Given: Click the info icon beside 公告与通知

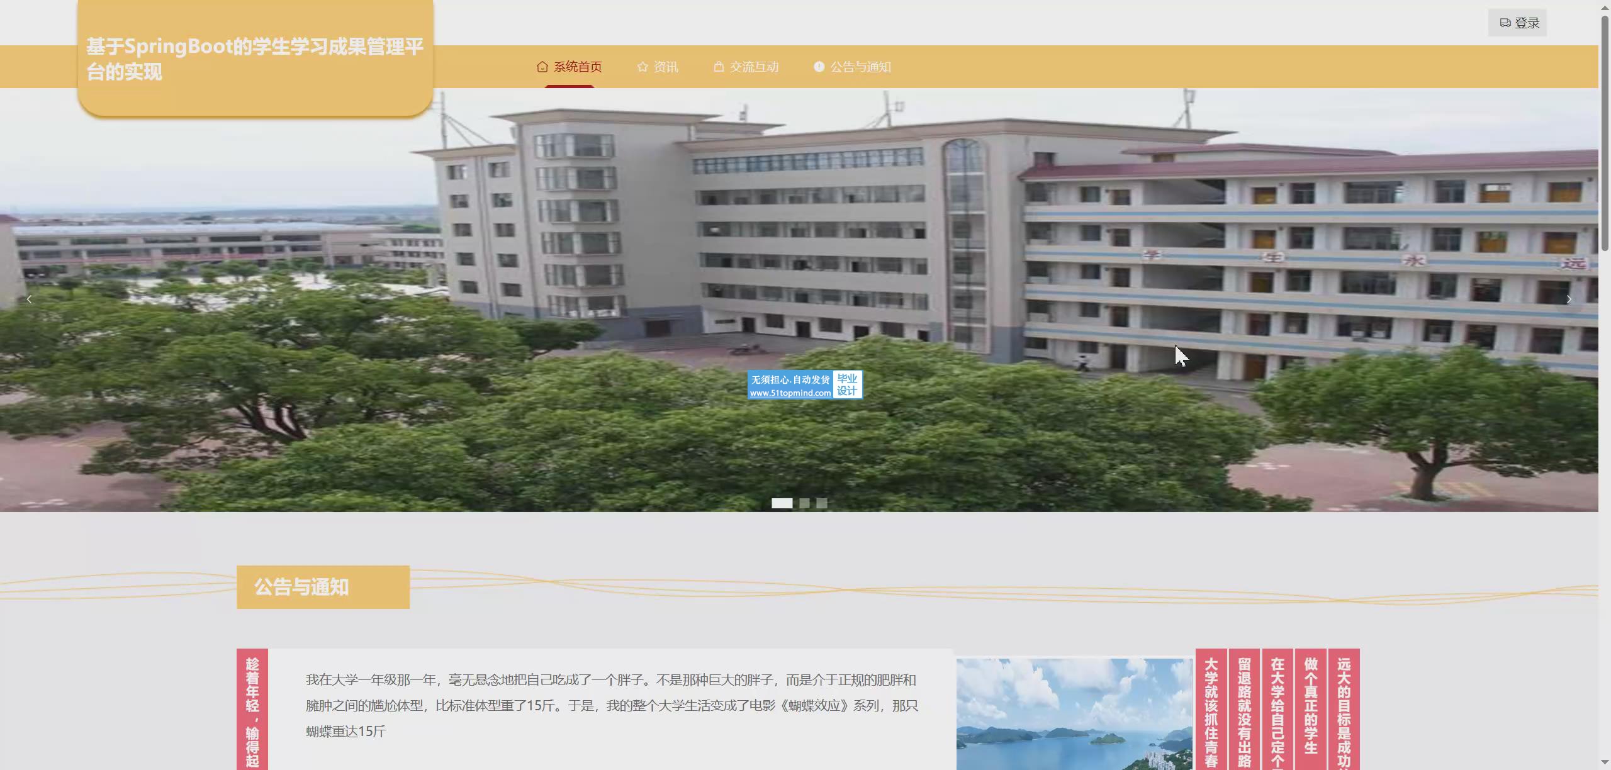Looking at the screenshot, I should pos(819,67).
